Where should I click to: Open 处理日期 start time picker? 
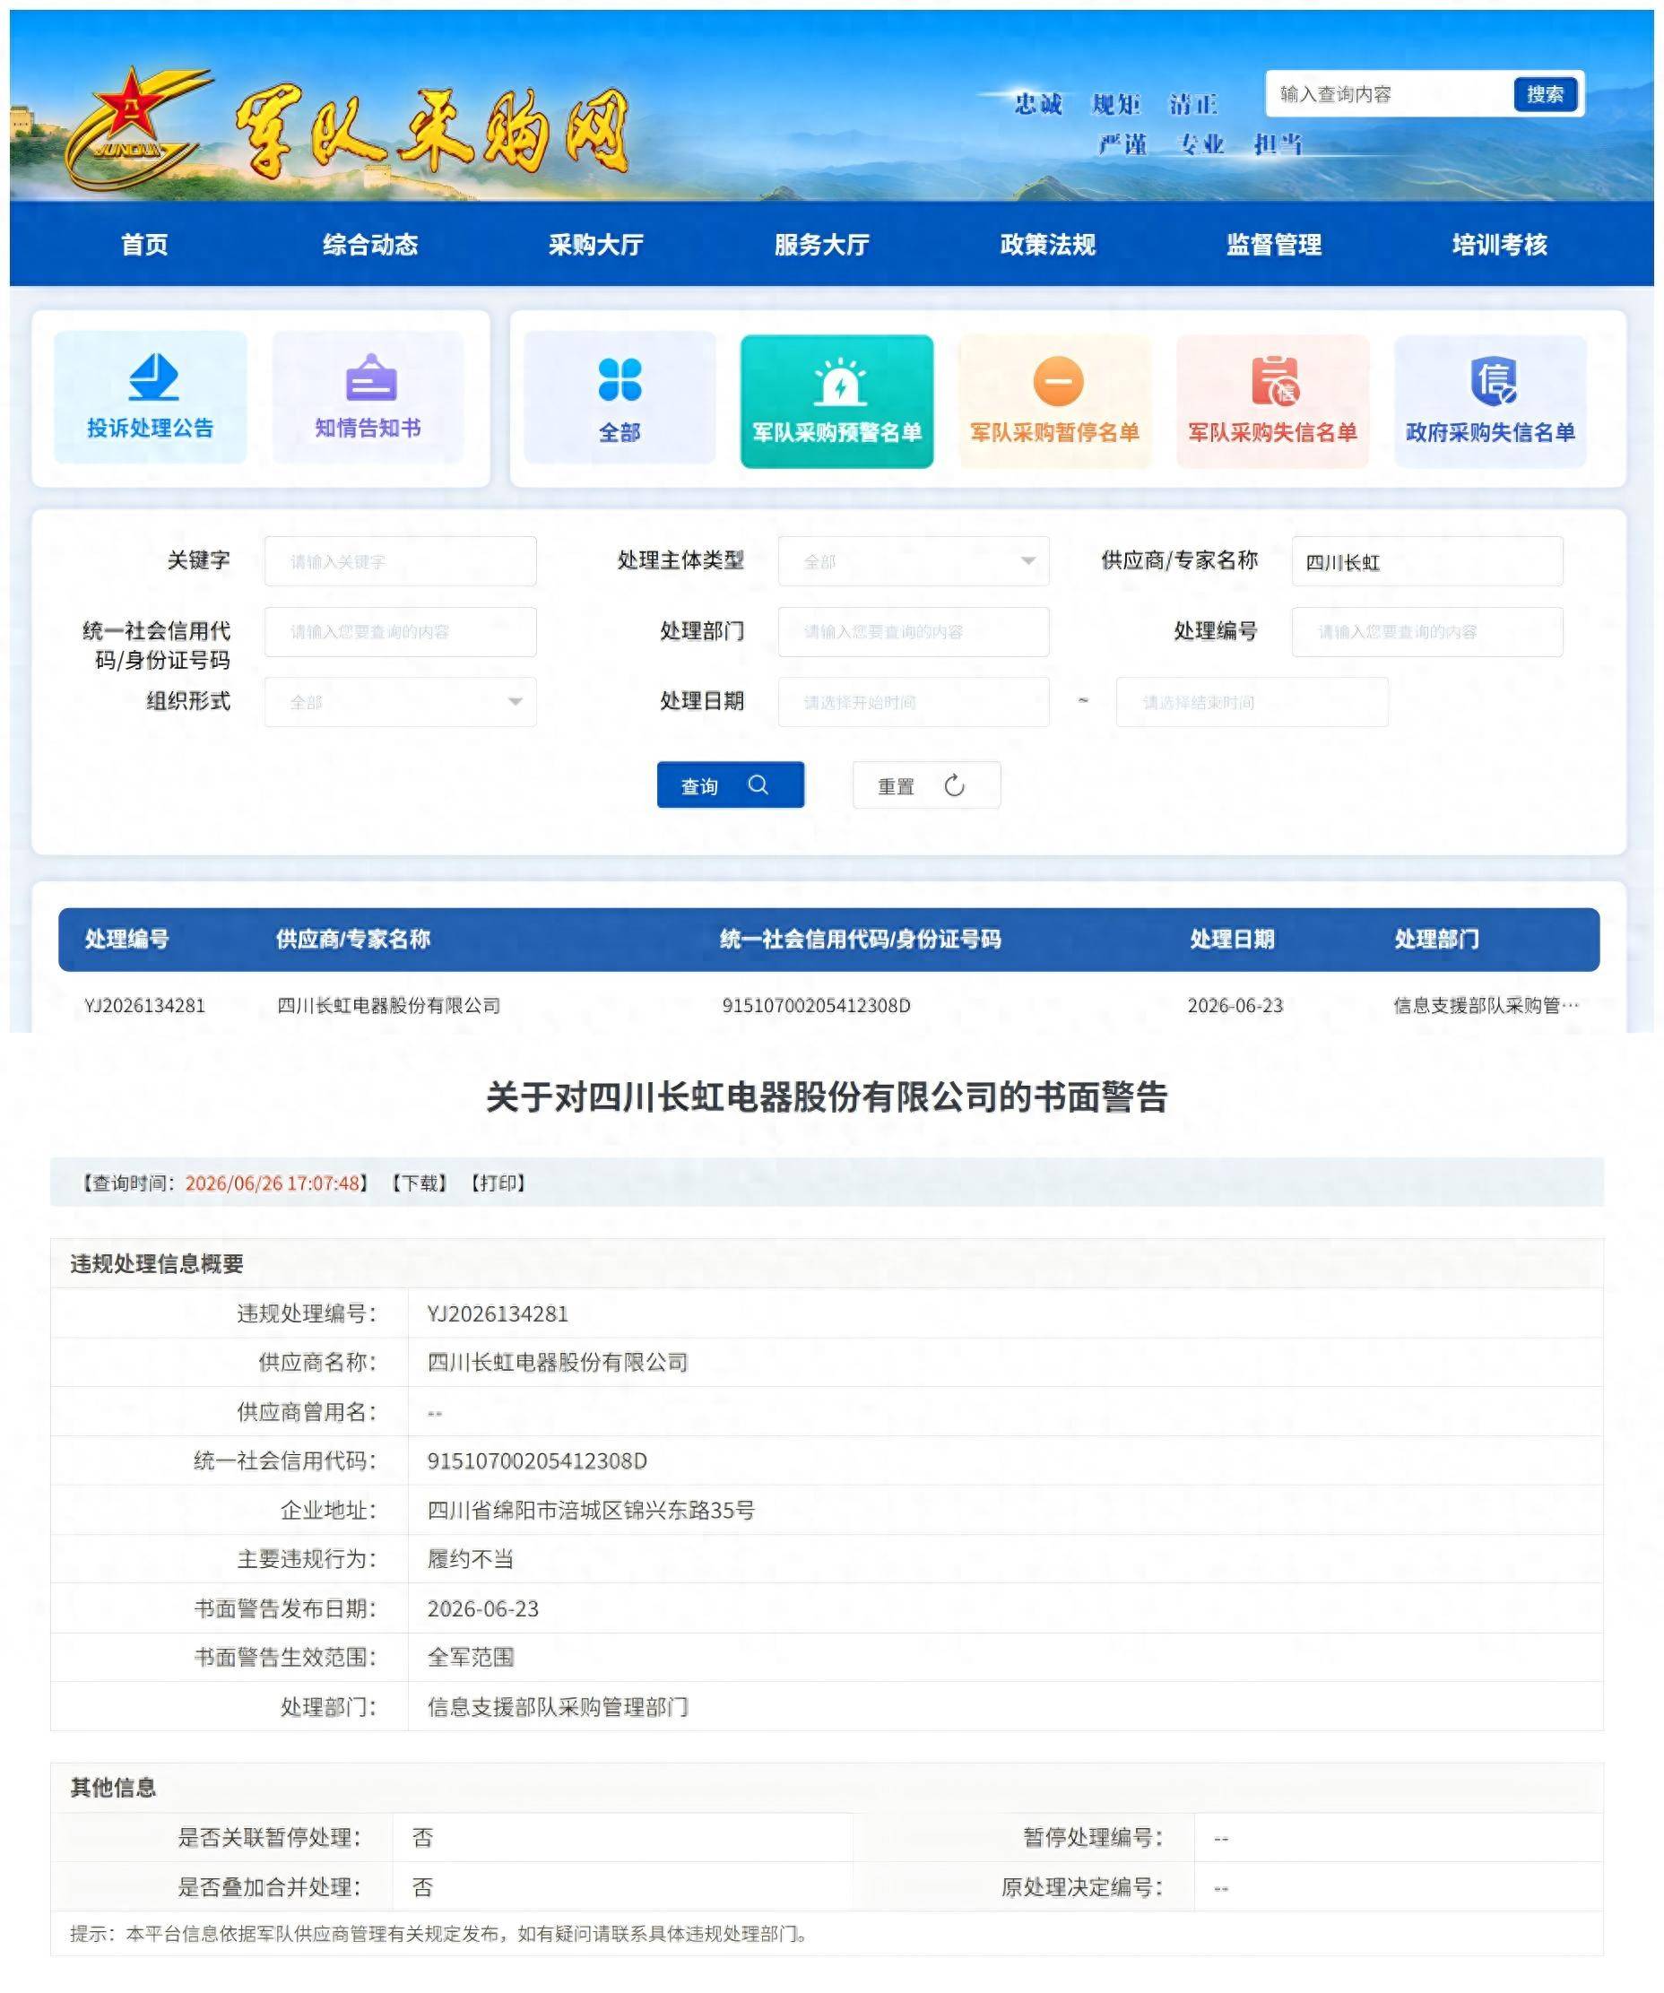(x=914, y=702)
